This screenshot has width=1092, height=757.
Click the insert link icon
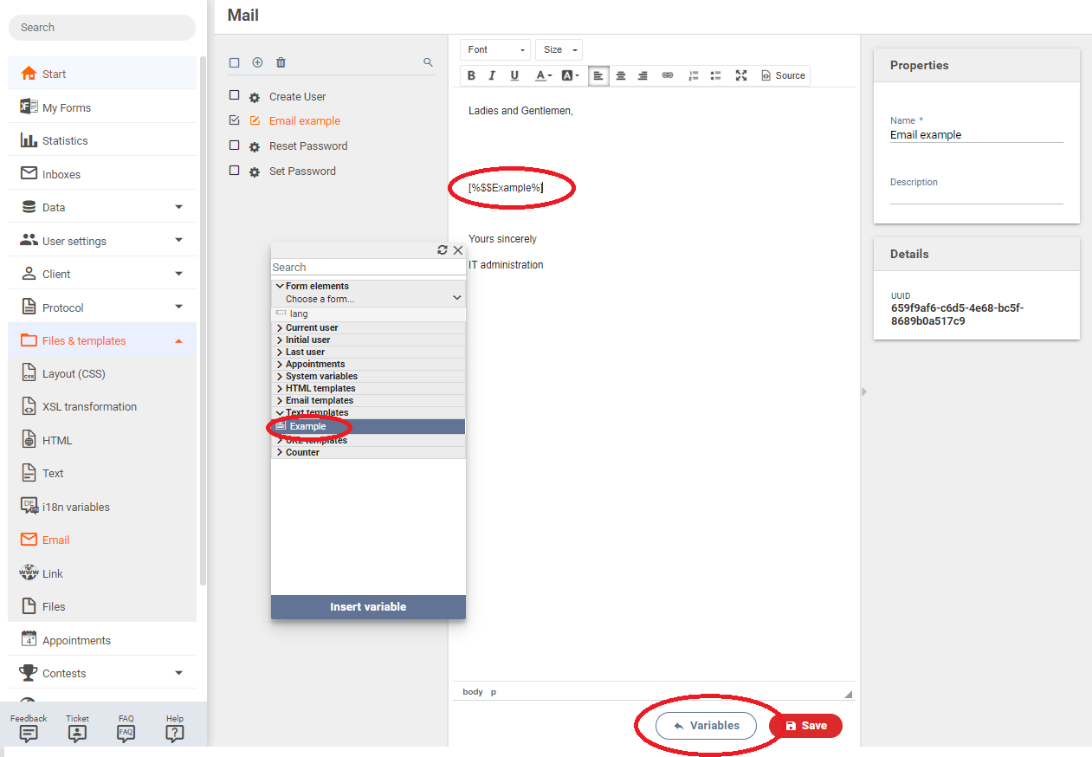[668, 75]
